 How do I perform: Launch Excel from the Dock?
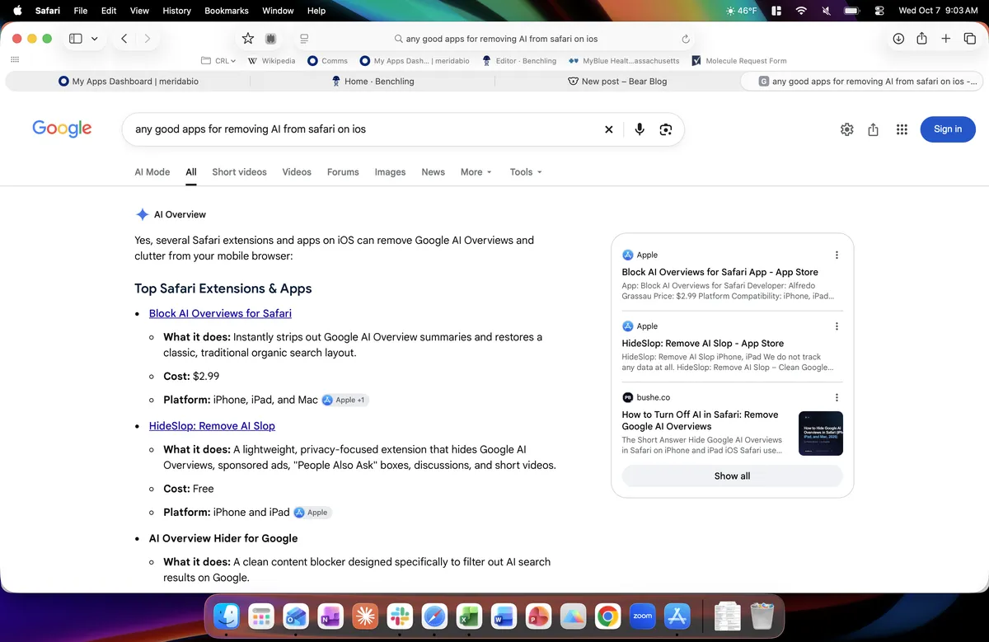pyautogui.click(x=469, y=616)
